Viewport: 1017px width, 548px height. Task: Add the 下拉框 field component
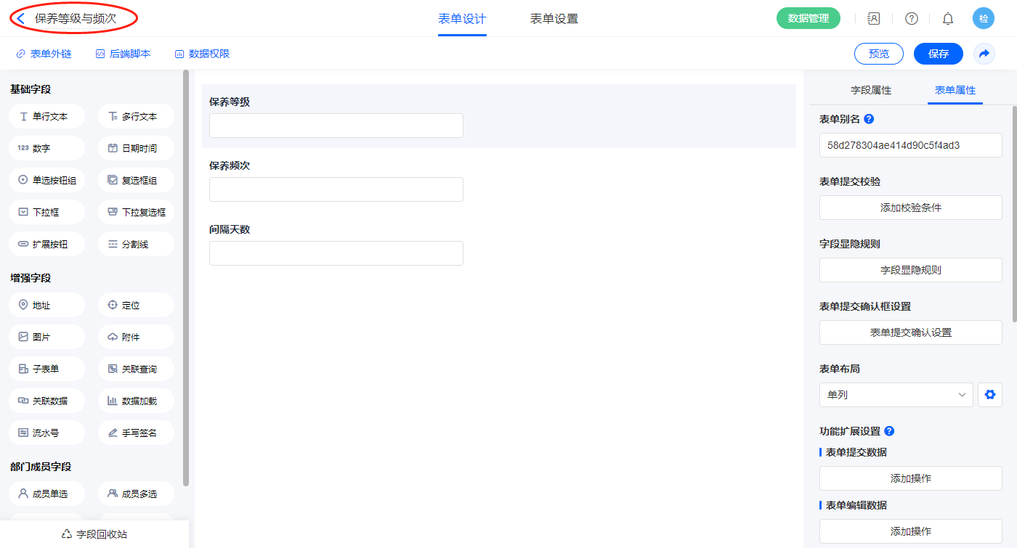(x=46, y=212)
